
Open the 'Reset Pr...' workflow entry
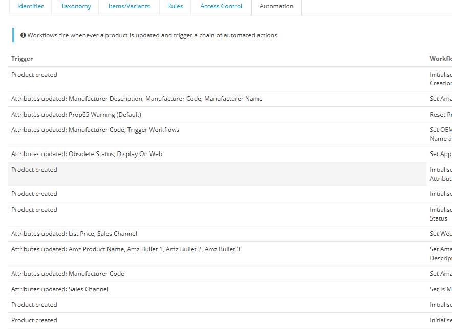440,115
